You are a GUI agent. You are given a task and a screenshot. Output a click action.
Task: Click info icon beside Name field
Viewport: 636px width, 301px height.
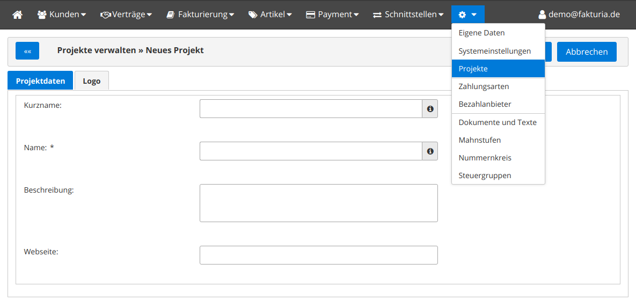[x=430, y=151]
